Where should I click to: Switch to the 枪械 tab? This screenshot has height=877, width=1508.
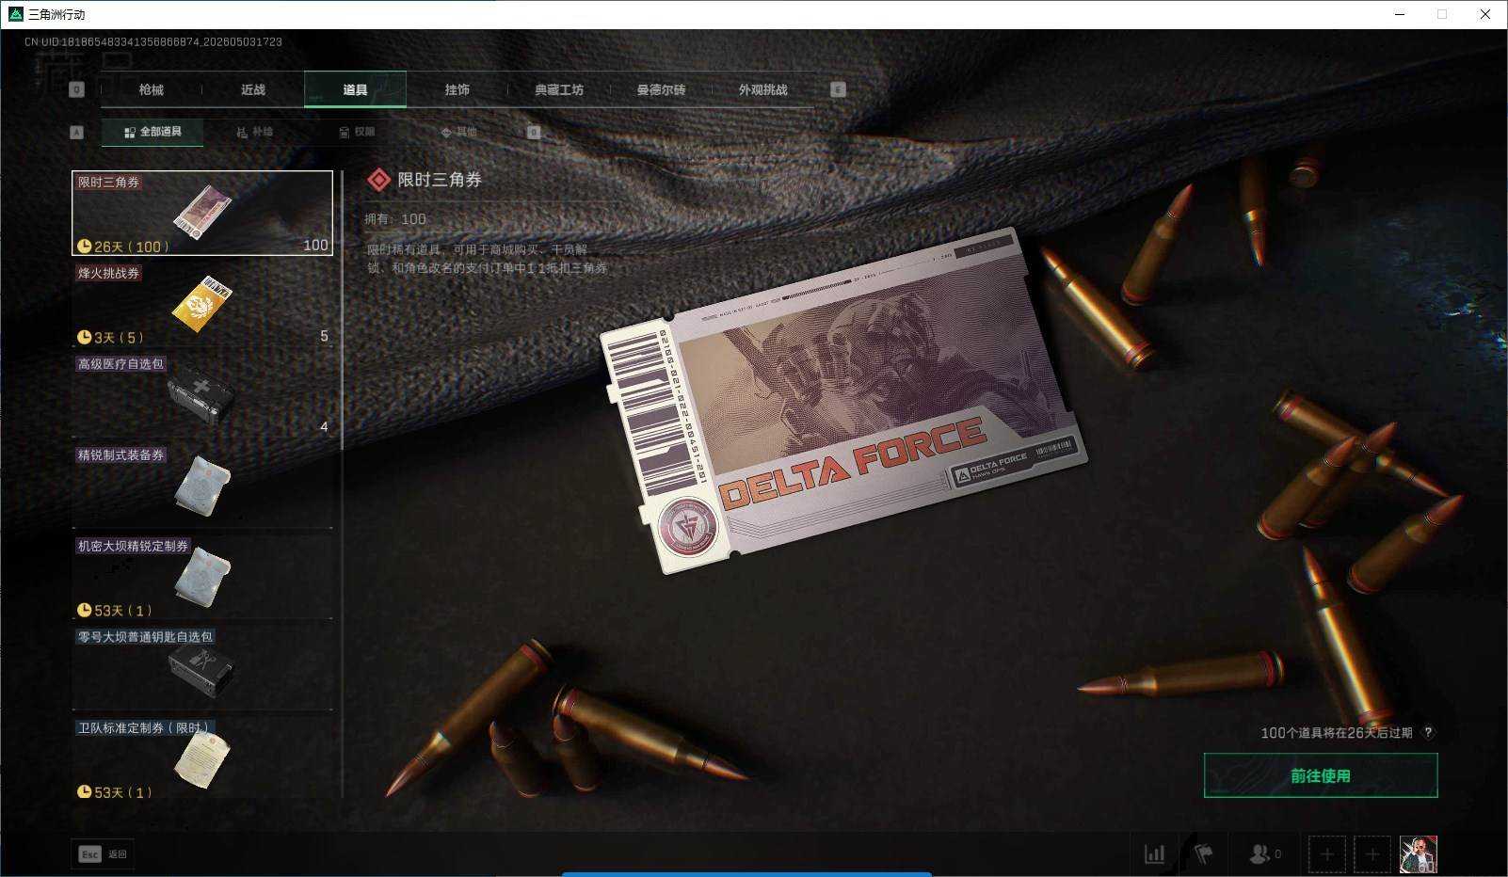[151, 89]
